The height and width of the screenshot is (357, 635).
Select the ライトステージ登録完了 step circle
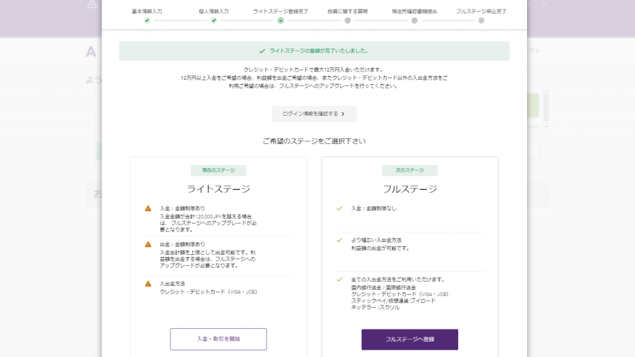281,20
